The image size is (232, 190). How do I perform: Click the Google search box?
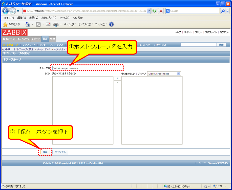[192, 11]
